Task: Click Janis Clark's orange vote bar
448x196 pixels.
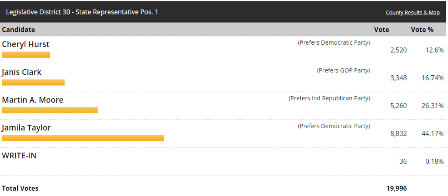Action: (x=33, y=83)
